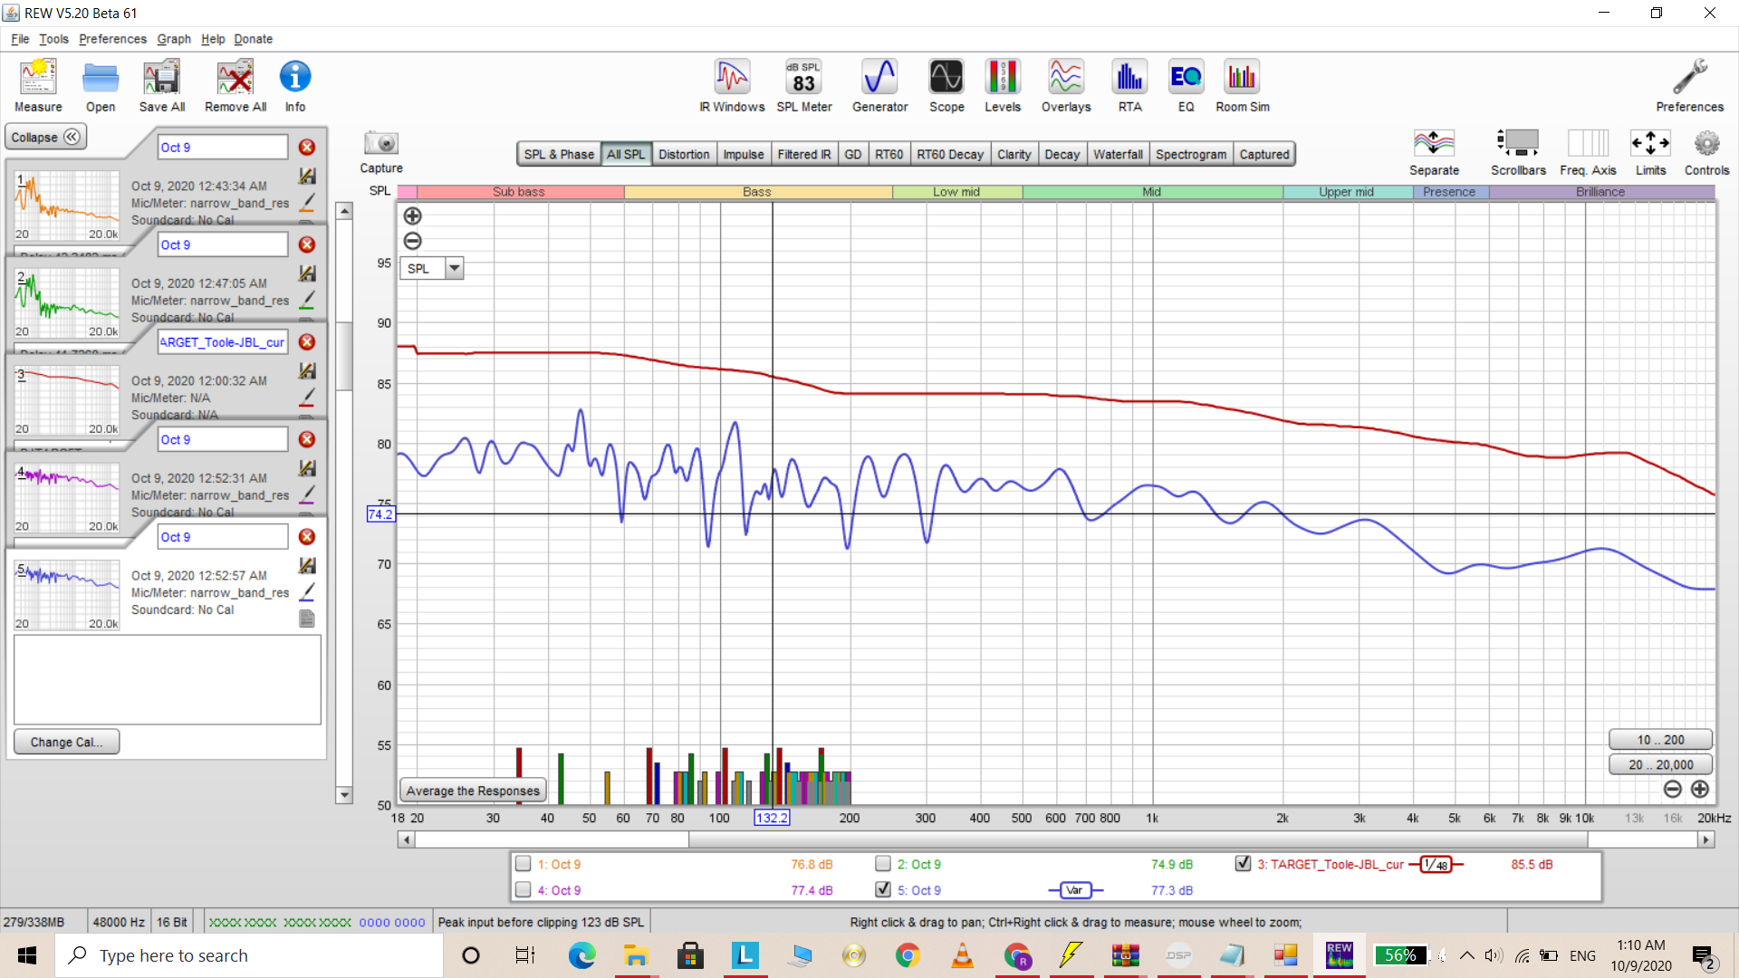Image resolution: width=1739 pixels, height=978 pixels.
Task: Select measurement 2 green thumbnail
Action: pyautogui.click(x=67, y=303)
